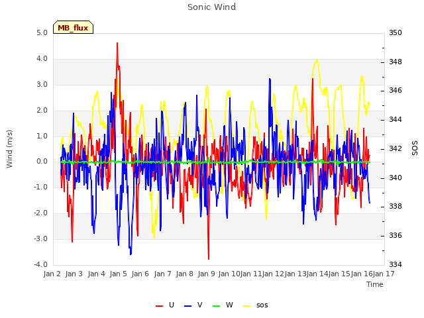
Task: Click the yellow sos peak near Jan 14
Action: 317,60
